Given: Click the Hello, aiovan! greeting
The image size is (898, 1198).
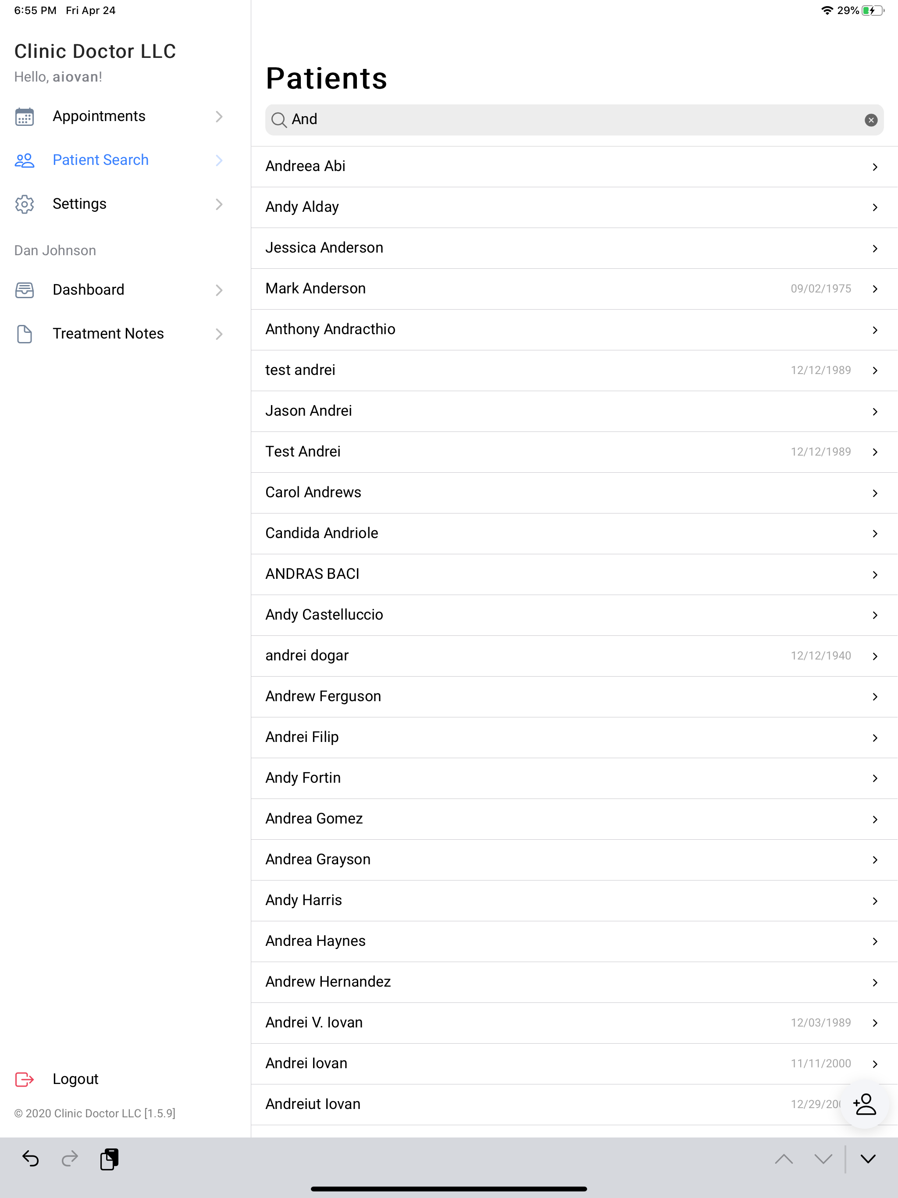Looking at the screenshot, I should tap(58, 77).
